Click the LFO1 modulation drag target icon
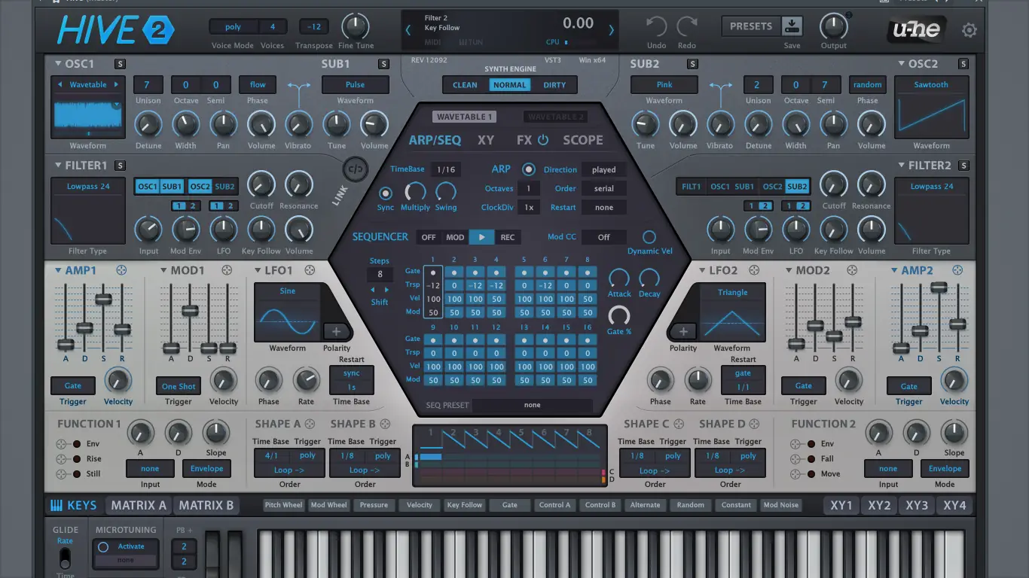Image resolution: width=1029 pixels, height=578 pixels. pyautogui.click(x=309, y=270)
